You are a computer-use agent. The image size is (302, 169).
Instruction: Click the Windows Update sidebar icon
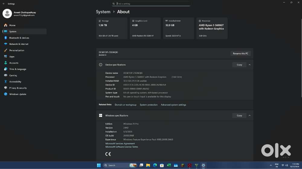pos(5,94)
